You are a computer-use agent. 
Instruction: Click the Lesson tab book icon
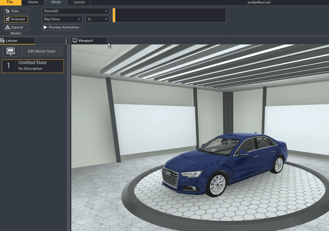2,41
